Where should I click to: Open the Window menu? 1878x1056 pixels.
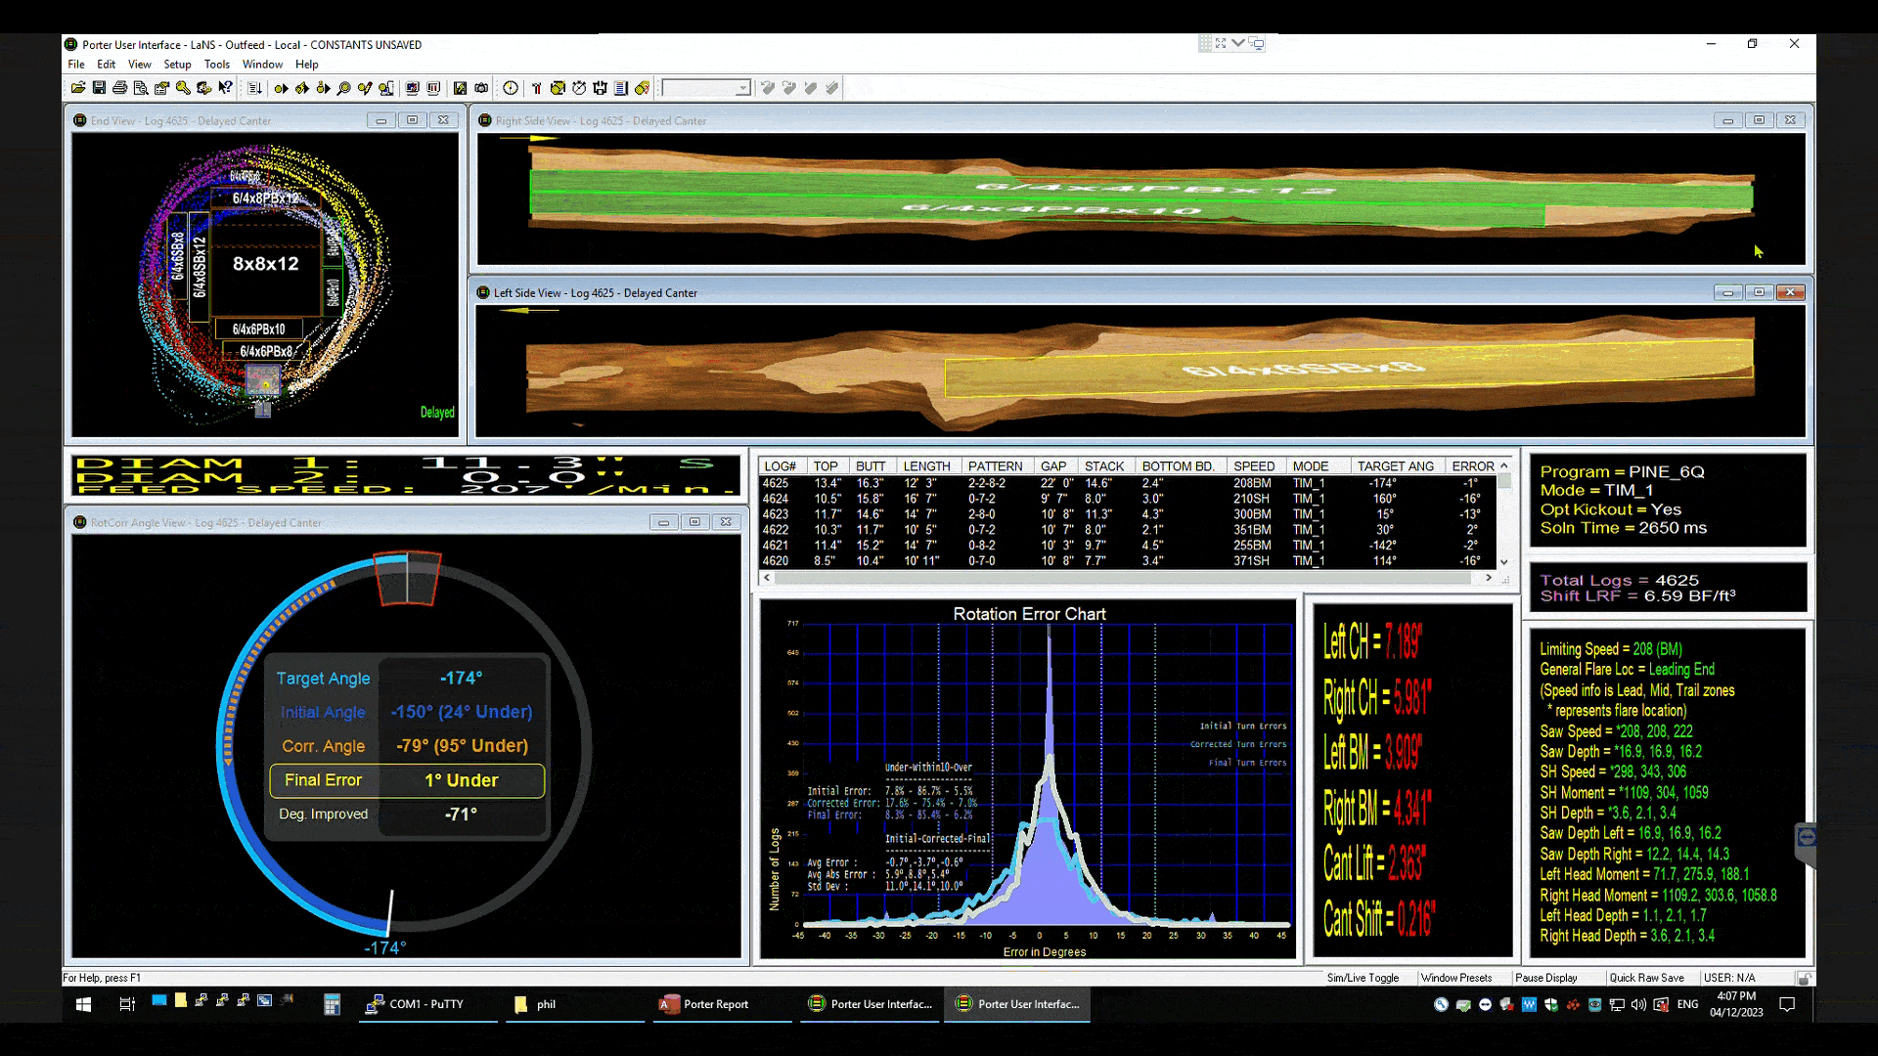pos(262,65)
